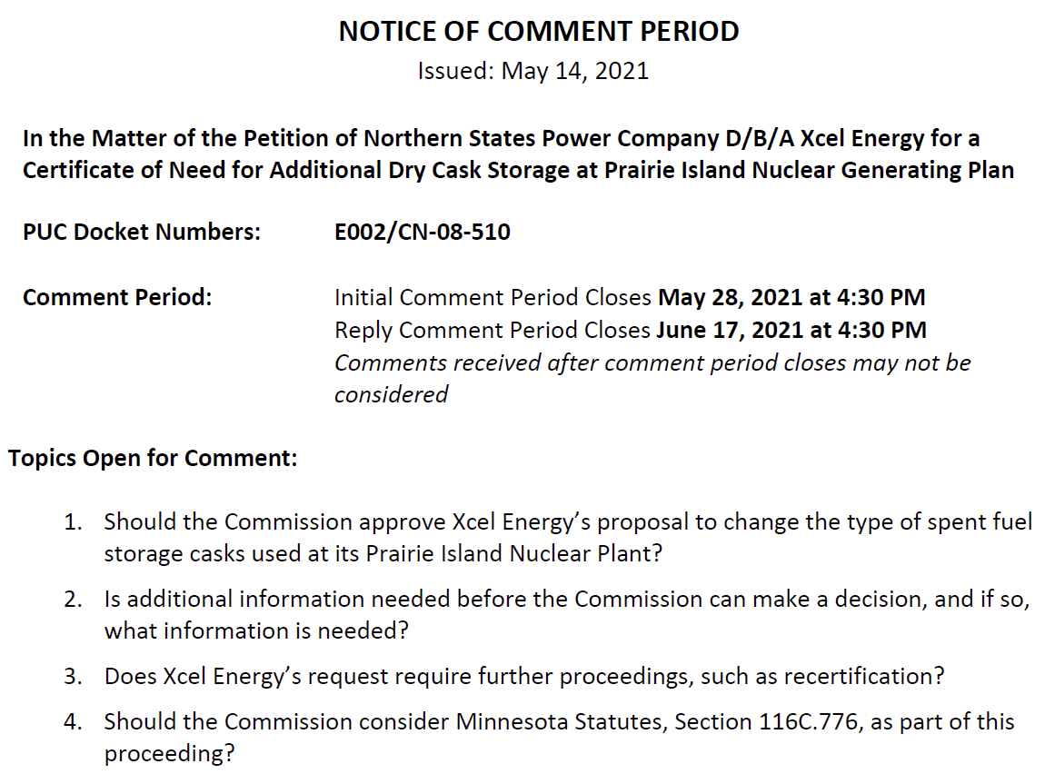Click the bold "May 28, 2021 at 4:30 PM" text

coord(791,297)
